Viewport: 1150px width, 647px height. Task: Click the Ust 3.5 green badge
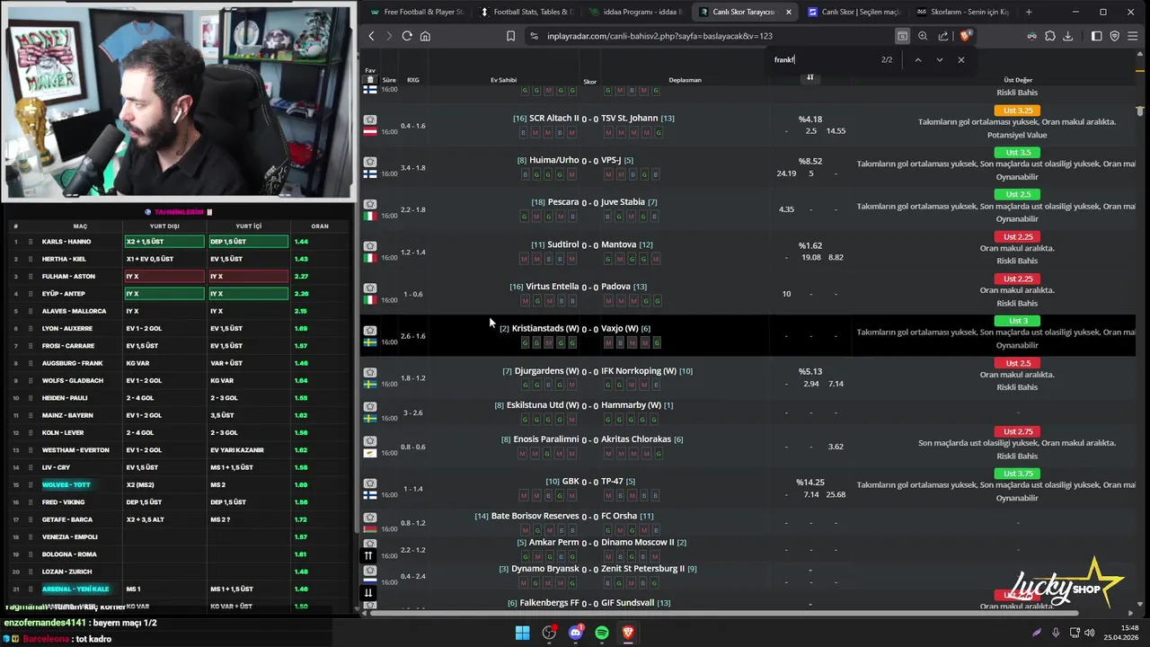(1017, 153)
